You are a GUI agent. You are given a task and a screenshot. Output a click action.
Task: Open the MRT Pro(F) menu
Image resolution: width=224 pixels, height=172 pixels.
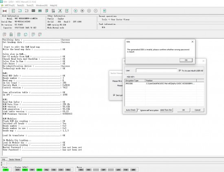click(10, 5)
